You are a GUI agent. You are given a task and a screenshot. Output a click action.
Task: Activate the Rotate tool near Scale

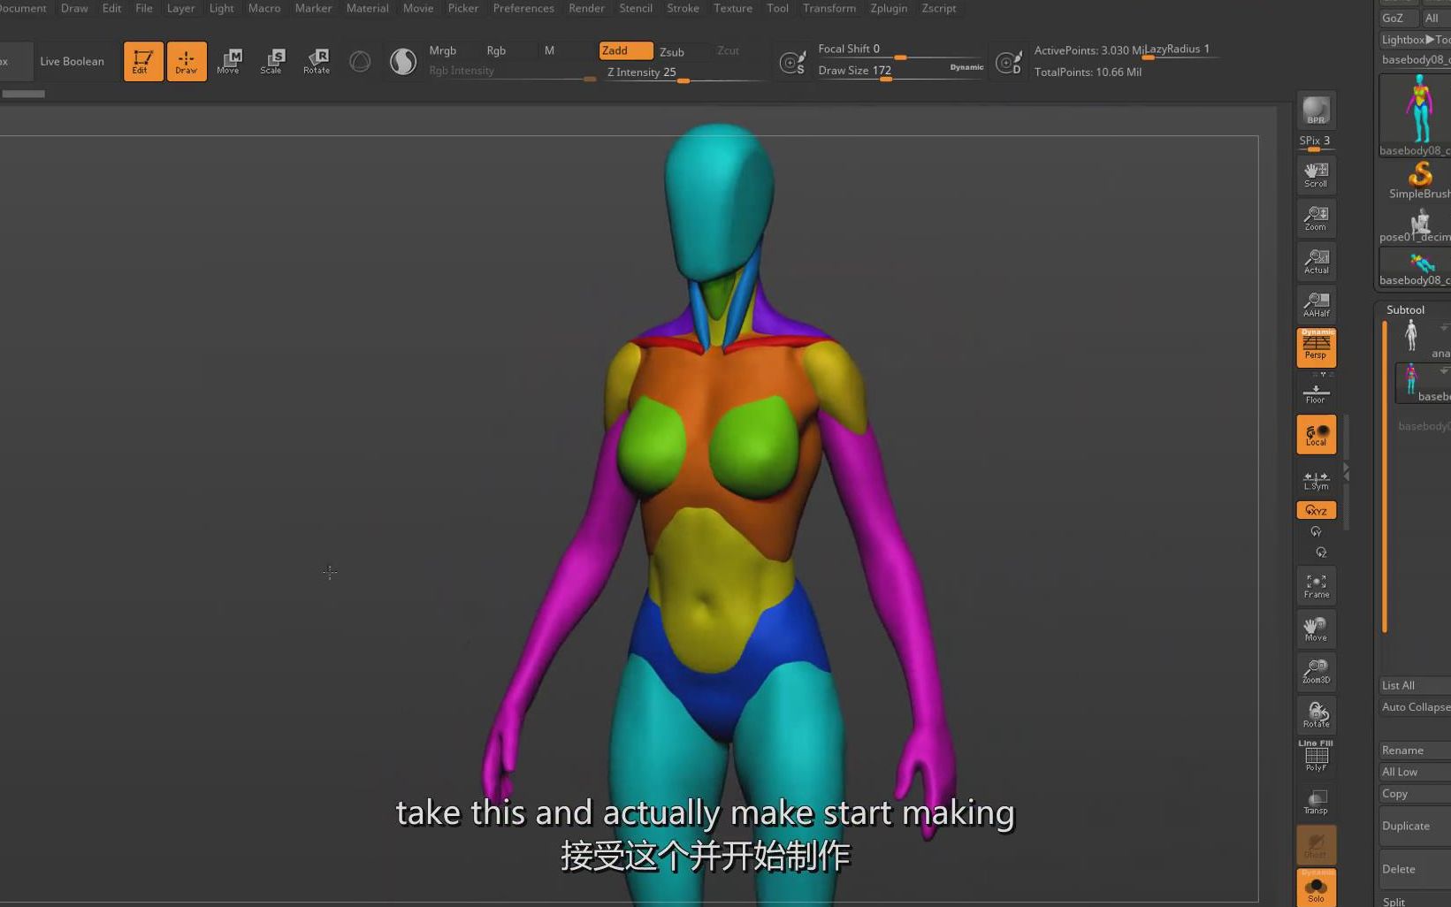[316, 60]
